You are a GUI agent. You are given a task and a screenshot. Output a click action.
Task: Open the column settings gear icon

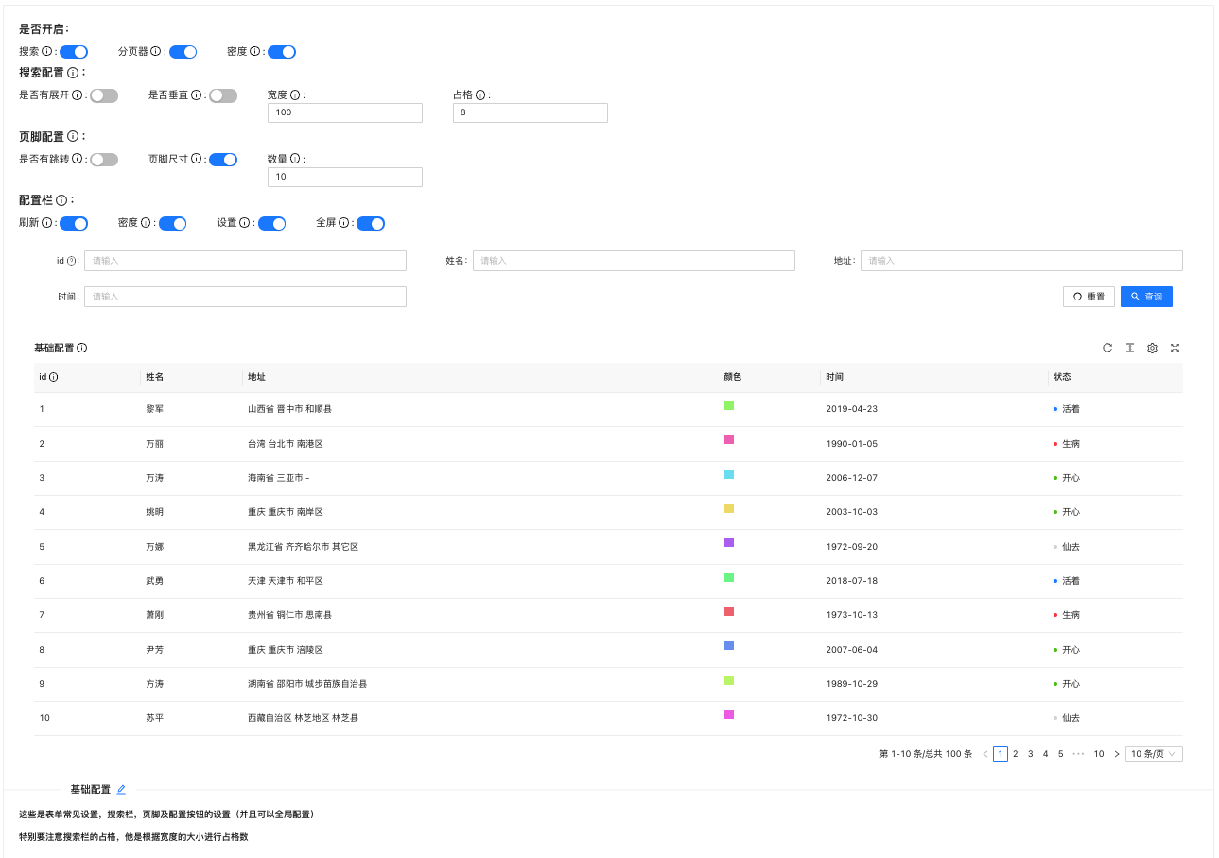(x=1153, y=348)
